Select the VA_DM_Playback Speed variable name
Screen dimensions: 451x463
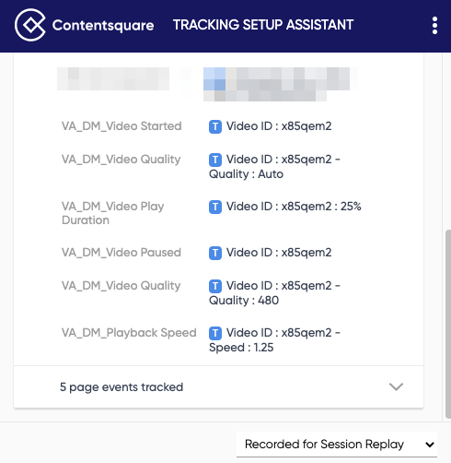click(x=129, y=333)
